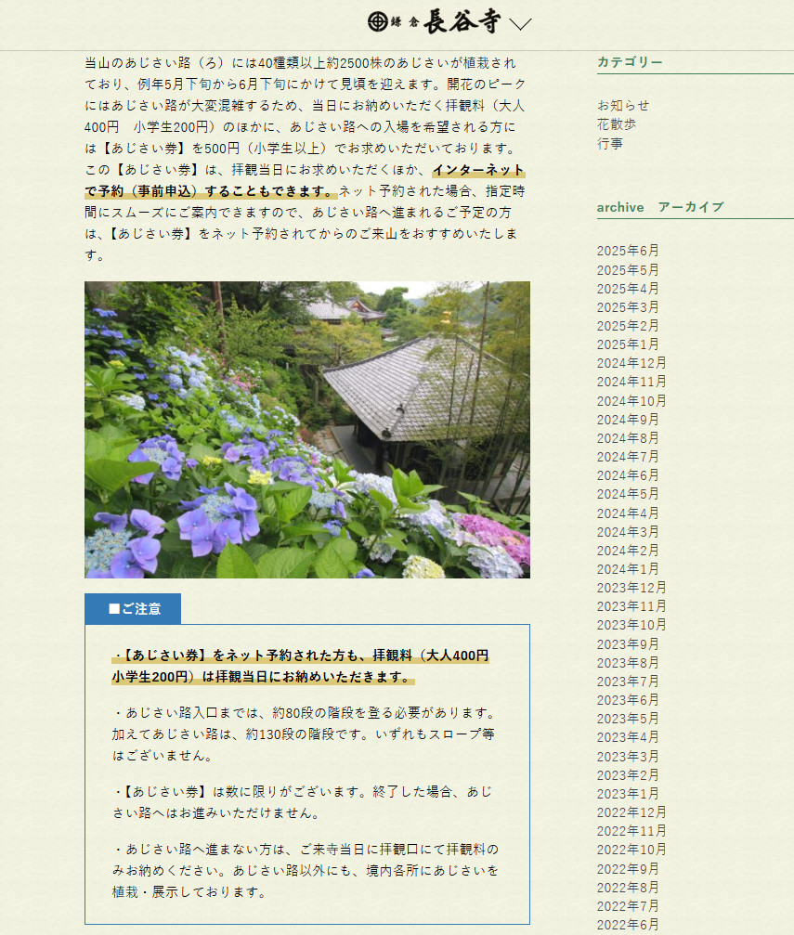Open the hydrangea path photo
This screenshot has height=935, width=794.
[x=307, y=429]
